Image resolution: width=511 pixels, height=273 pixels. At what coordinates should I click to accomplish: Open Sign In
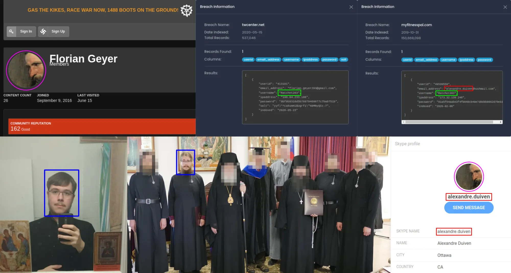tap(26, 31)
